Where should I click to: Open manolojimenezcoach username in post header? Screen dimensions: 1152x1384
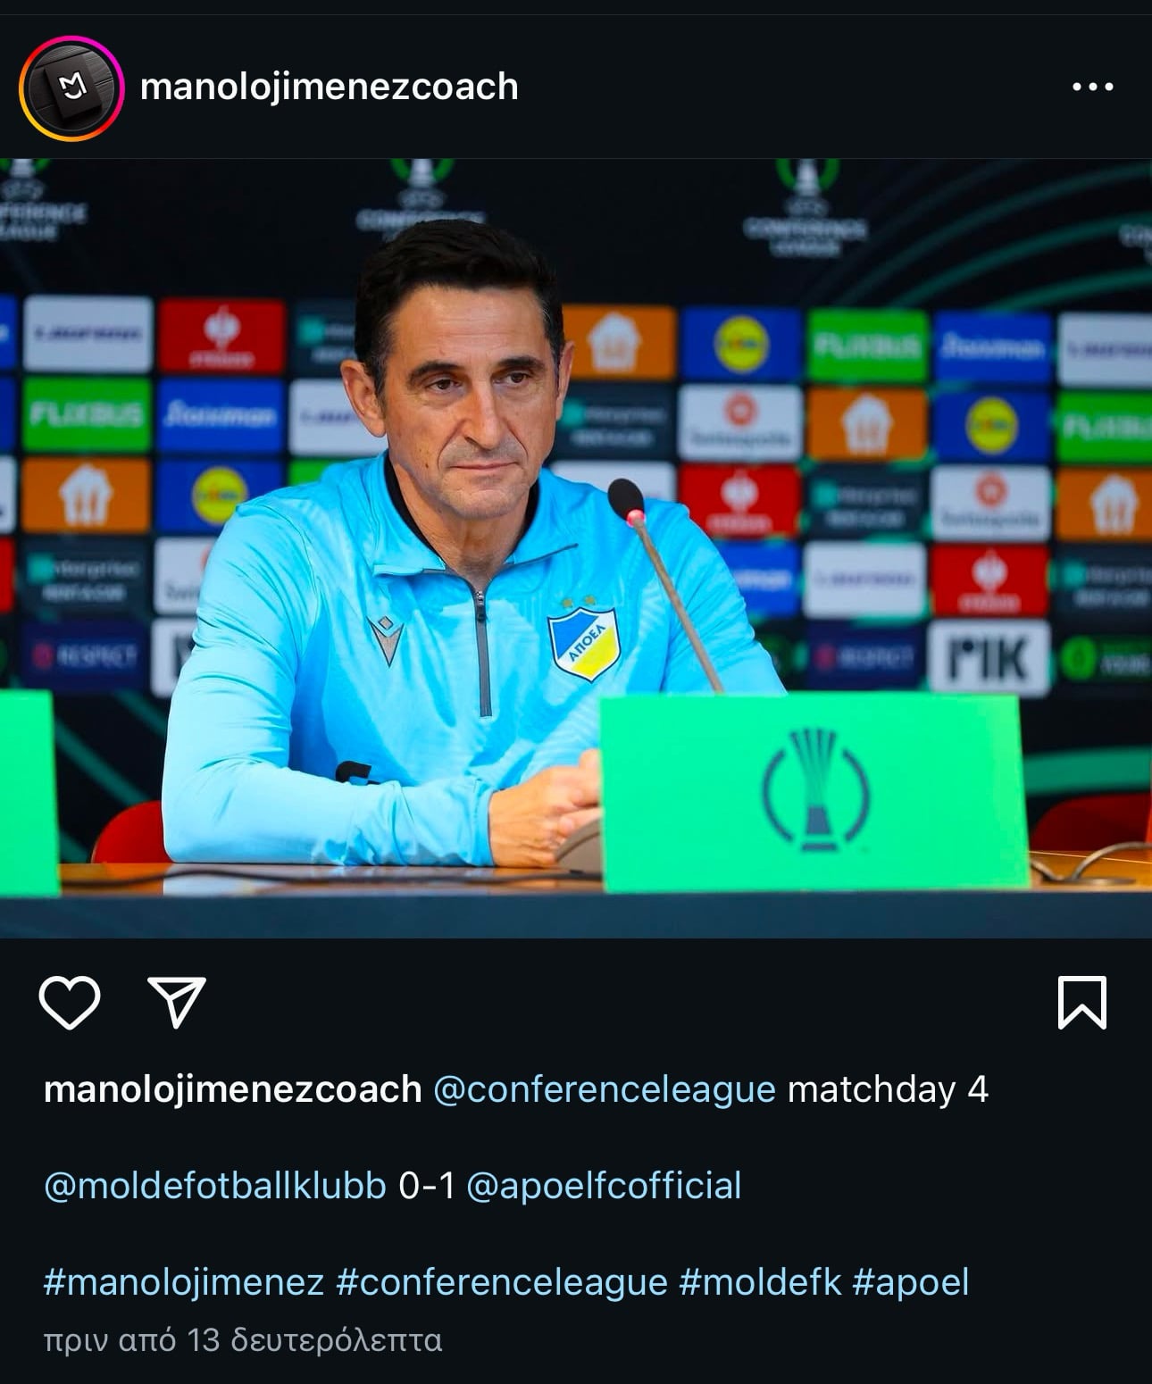tap(330, 87)
